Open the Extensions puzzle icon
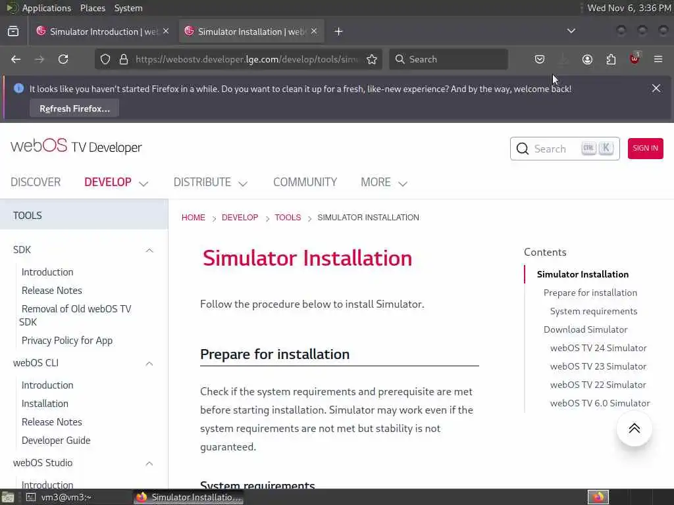 pyautogui.click(x=611, y=59)
